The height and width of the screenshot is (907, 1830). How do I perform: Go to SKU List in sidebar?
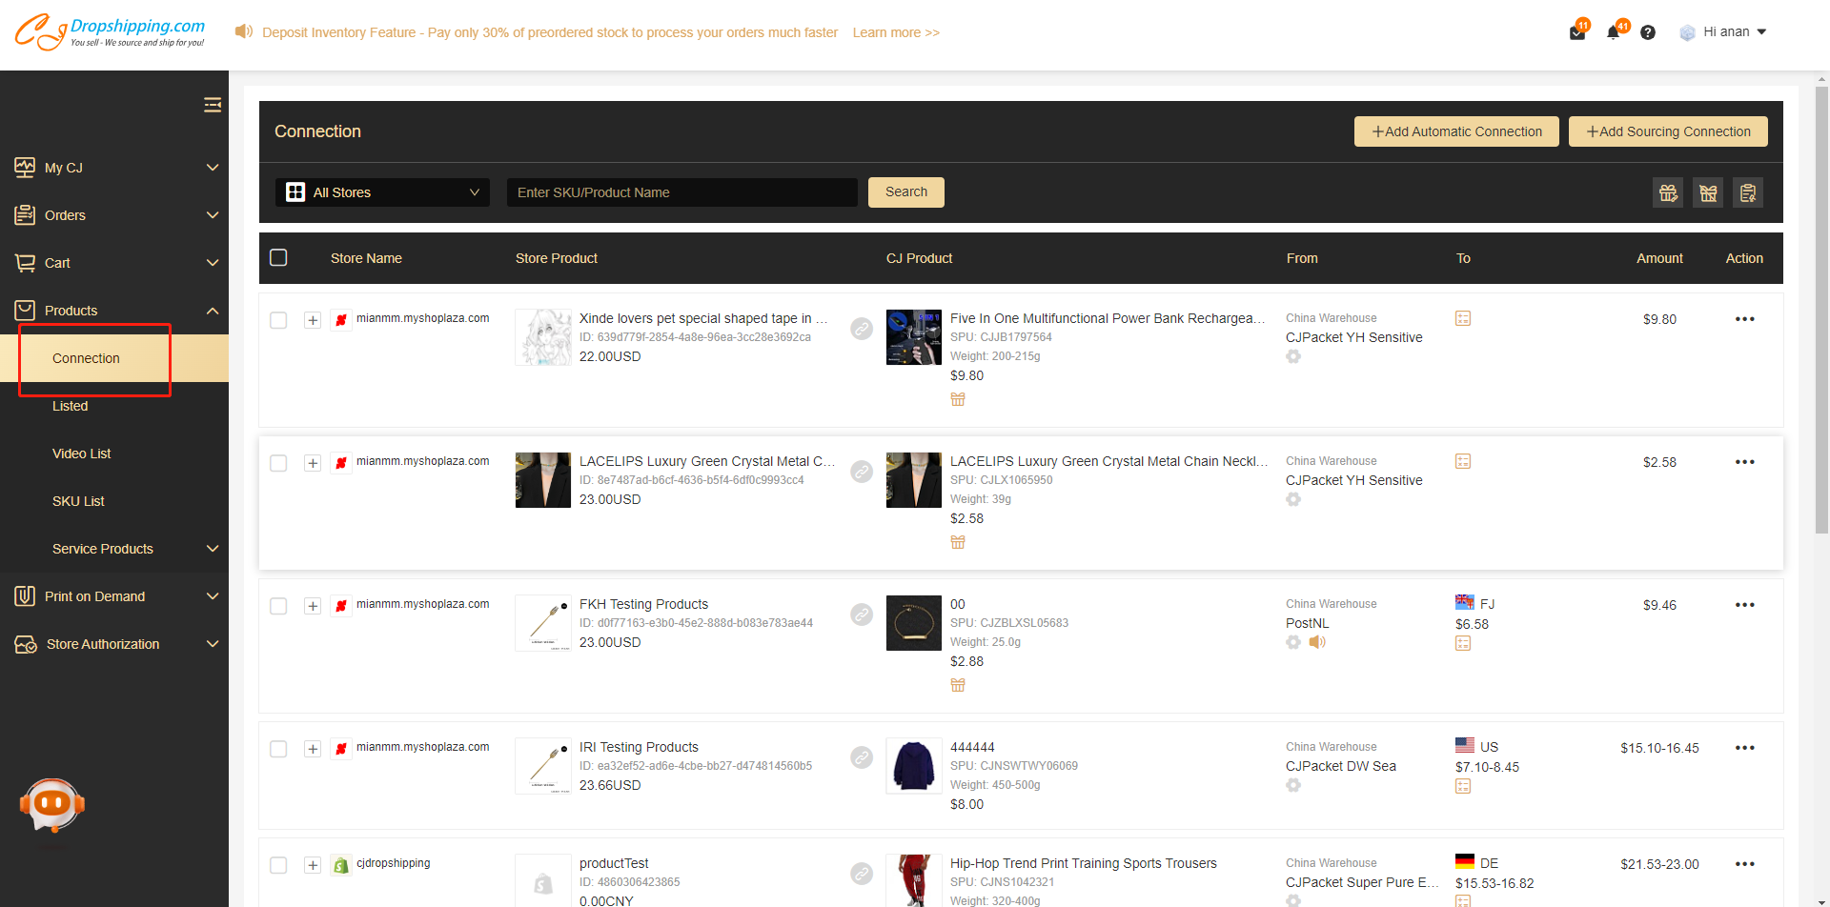click(x=78, y=501)
